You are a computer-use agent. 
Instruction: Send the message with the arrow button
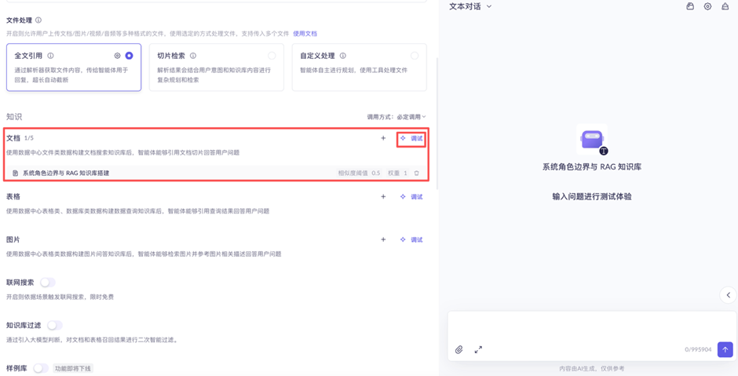[x=725, y=349]
